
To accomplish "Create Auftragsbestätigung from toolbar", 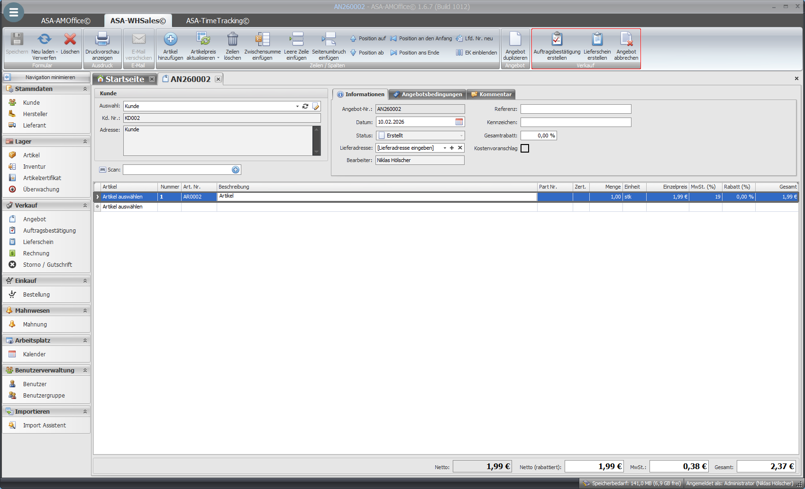I will pyautogui.click(x=557, y=40).
